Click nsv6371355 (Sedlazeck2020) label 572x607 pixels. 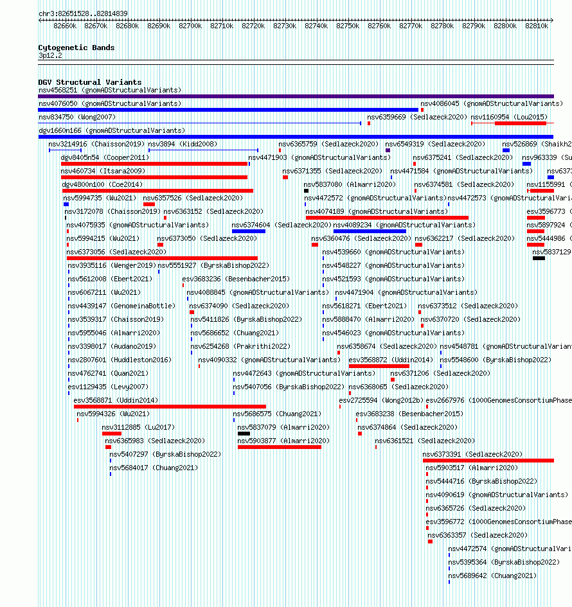coord(332,171)
